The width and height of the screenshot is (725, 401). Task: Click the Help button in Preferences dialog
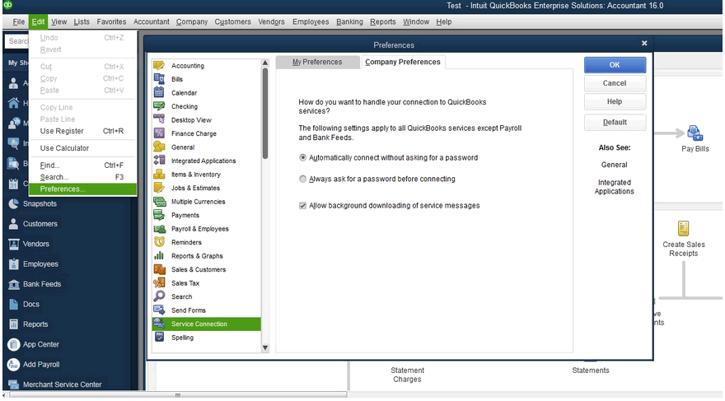[x=615, y=101]
